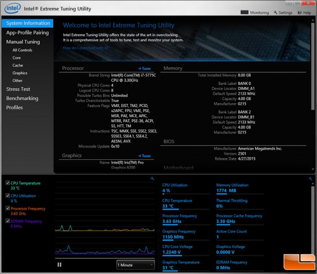Click BIOS Release Date 4/27/2015
The height and width of the screenshot is (274, 317).
pyautogui.click(x=247, y=159)
